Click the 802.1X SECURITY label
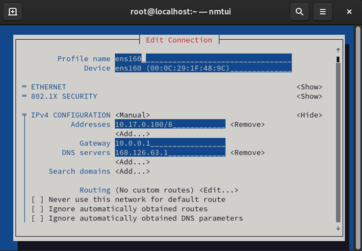 click(64, 96)
